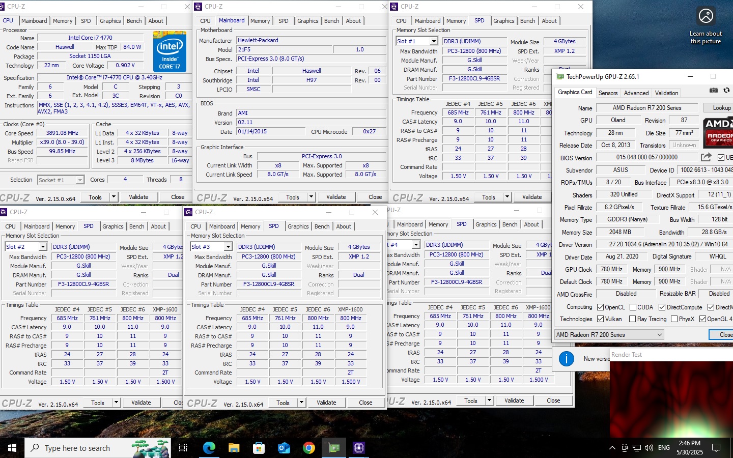Image resolution: width=733 pixels, height=458 pixels.
Task: Toggle the PhysX checkbox
Action: coord(674,319)
